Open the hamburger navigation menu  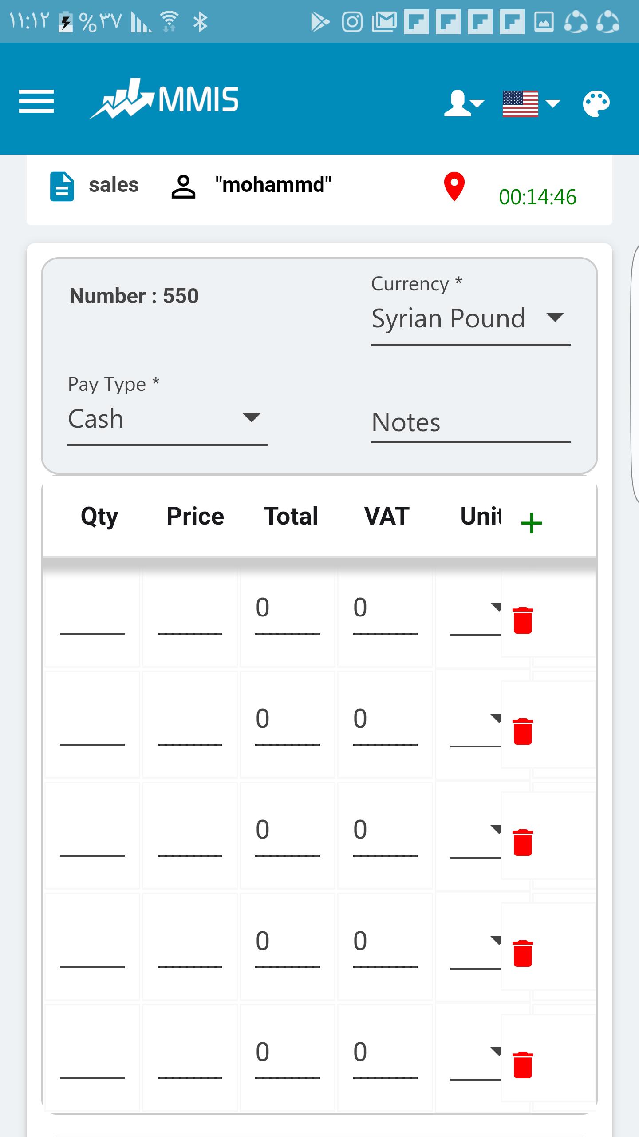click(36, 101)
